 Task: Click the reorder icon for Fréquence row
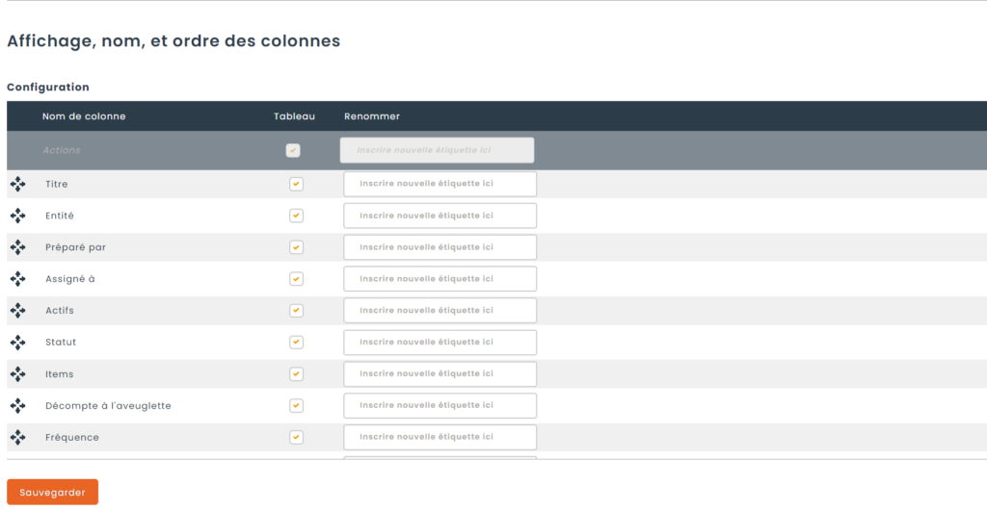[17, 438]
